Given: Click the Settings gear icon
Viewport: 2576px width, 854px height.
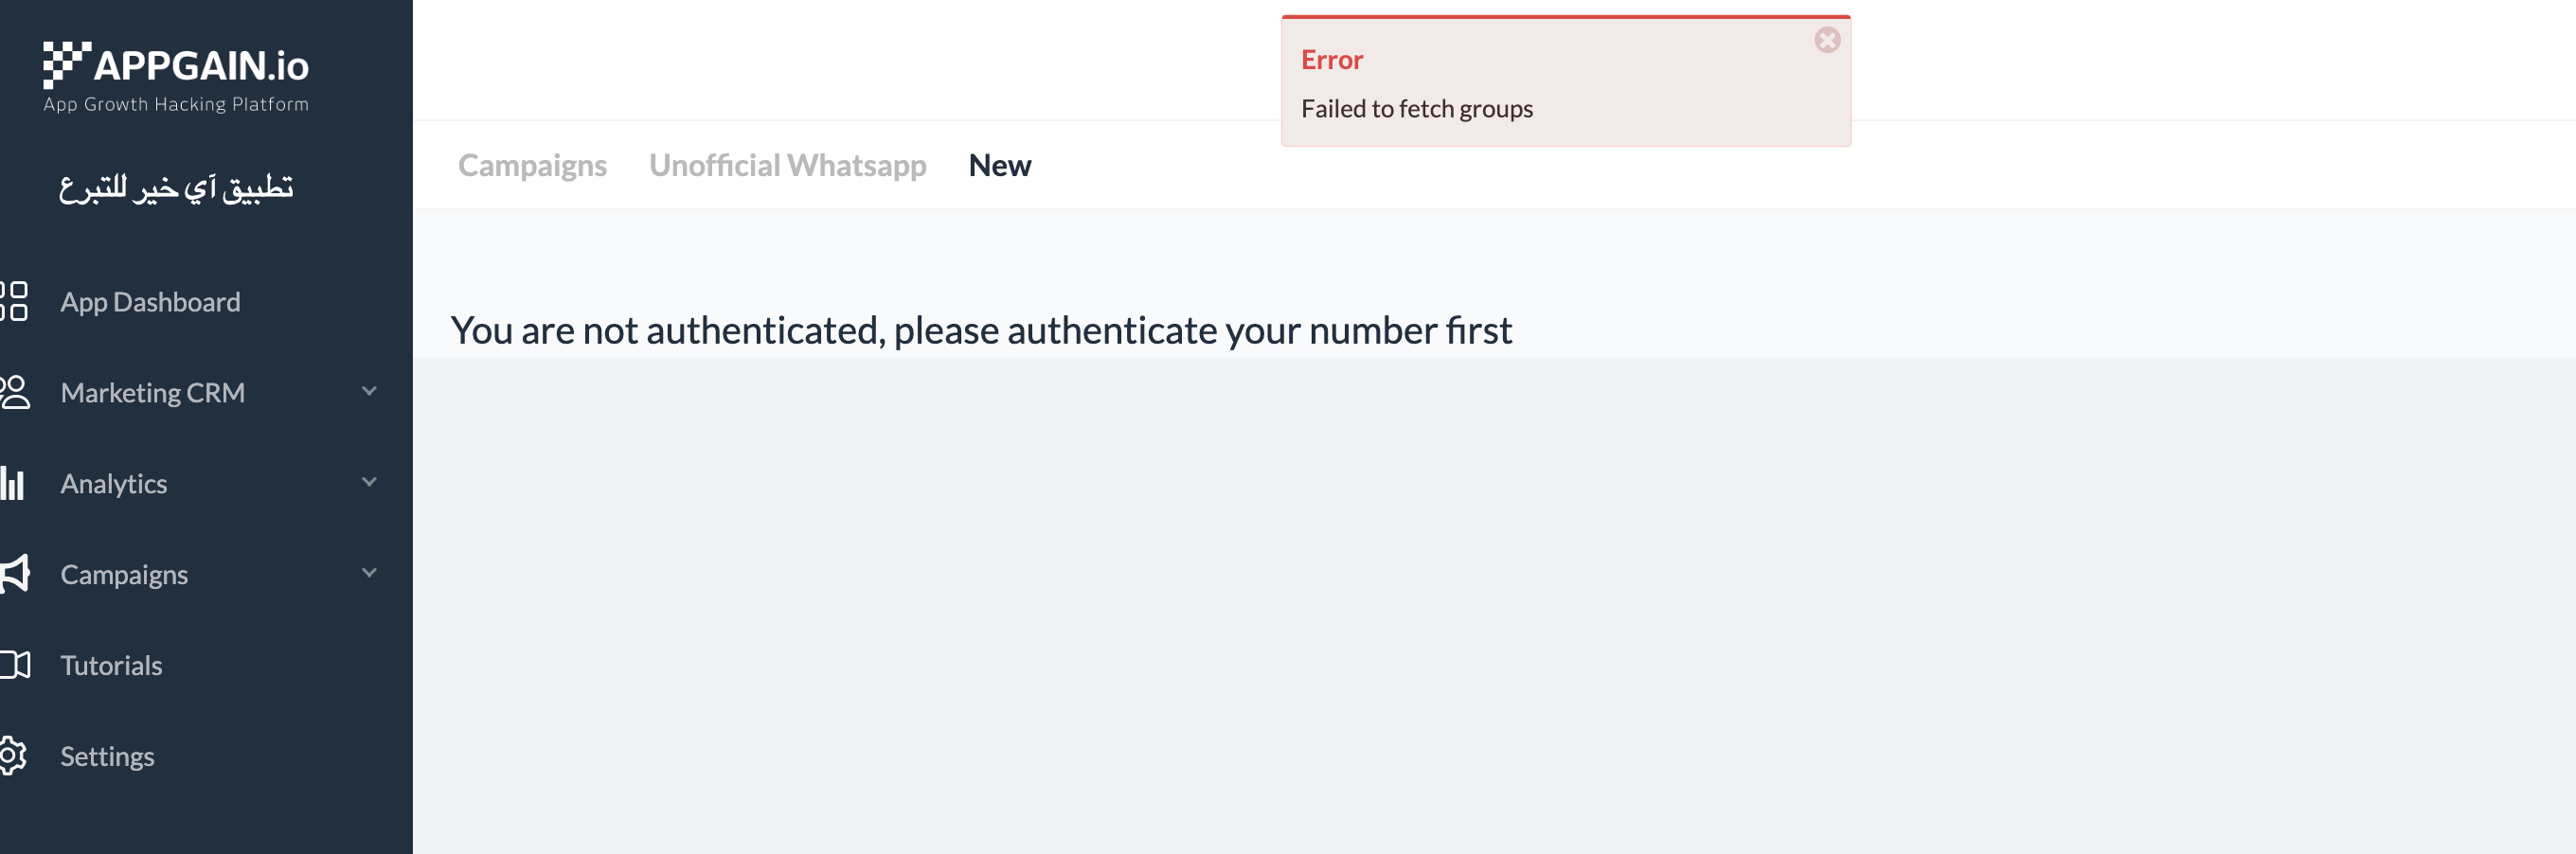Looking at the screenshot, I should point(13,756).
